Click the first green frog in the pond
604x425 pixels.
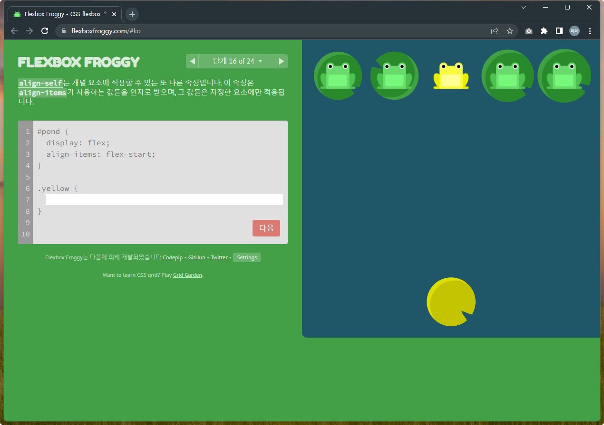(x=338, y=76)
